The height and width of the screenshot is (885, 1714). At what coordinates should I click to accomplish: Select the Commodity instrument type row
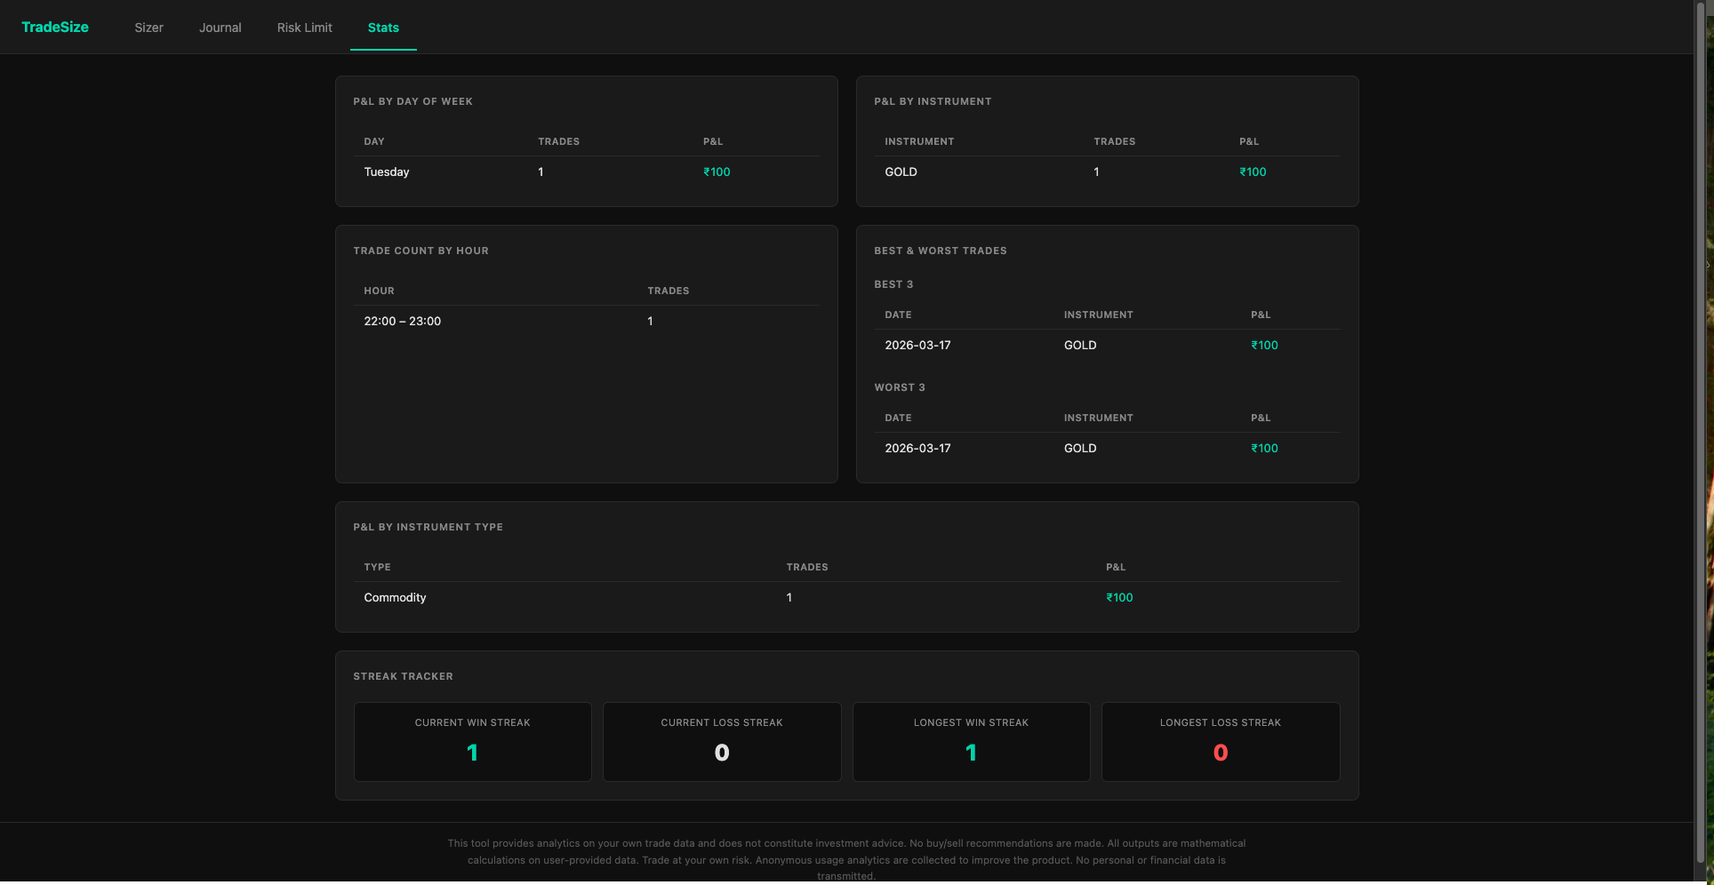(x=395, y=597)
